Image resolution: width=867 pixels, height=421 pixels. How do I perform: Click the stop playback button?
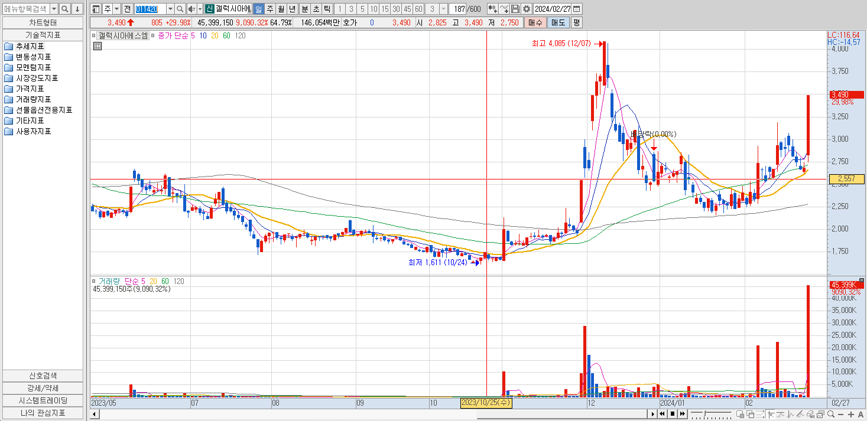(x=673, y=414)
